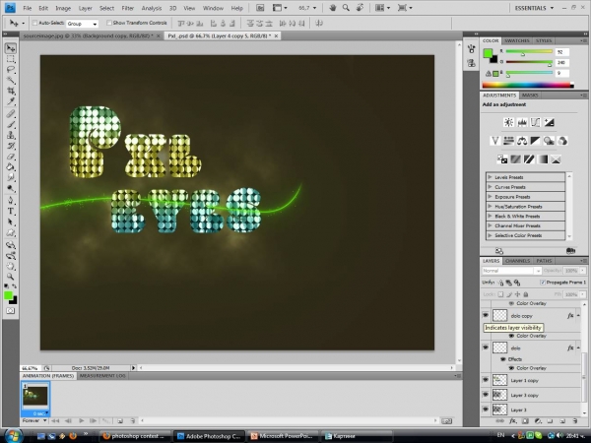Open the Layer menu

click(85, 8)
